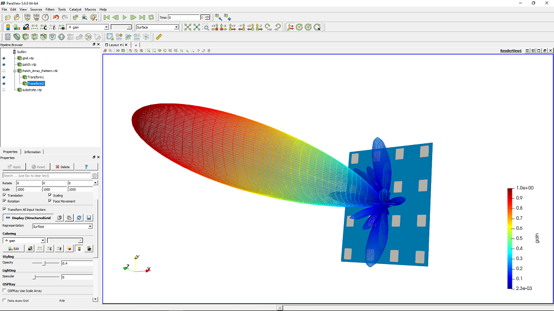Click the Reset Camera icon
554x311 pixels.
point(188,27)
